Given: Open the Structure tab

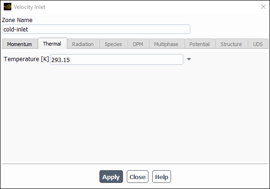Looking at the screenshot, I should click(232, 44).
